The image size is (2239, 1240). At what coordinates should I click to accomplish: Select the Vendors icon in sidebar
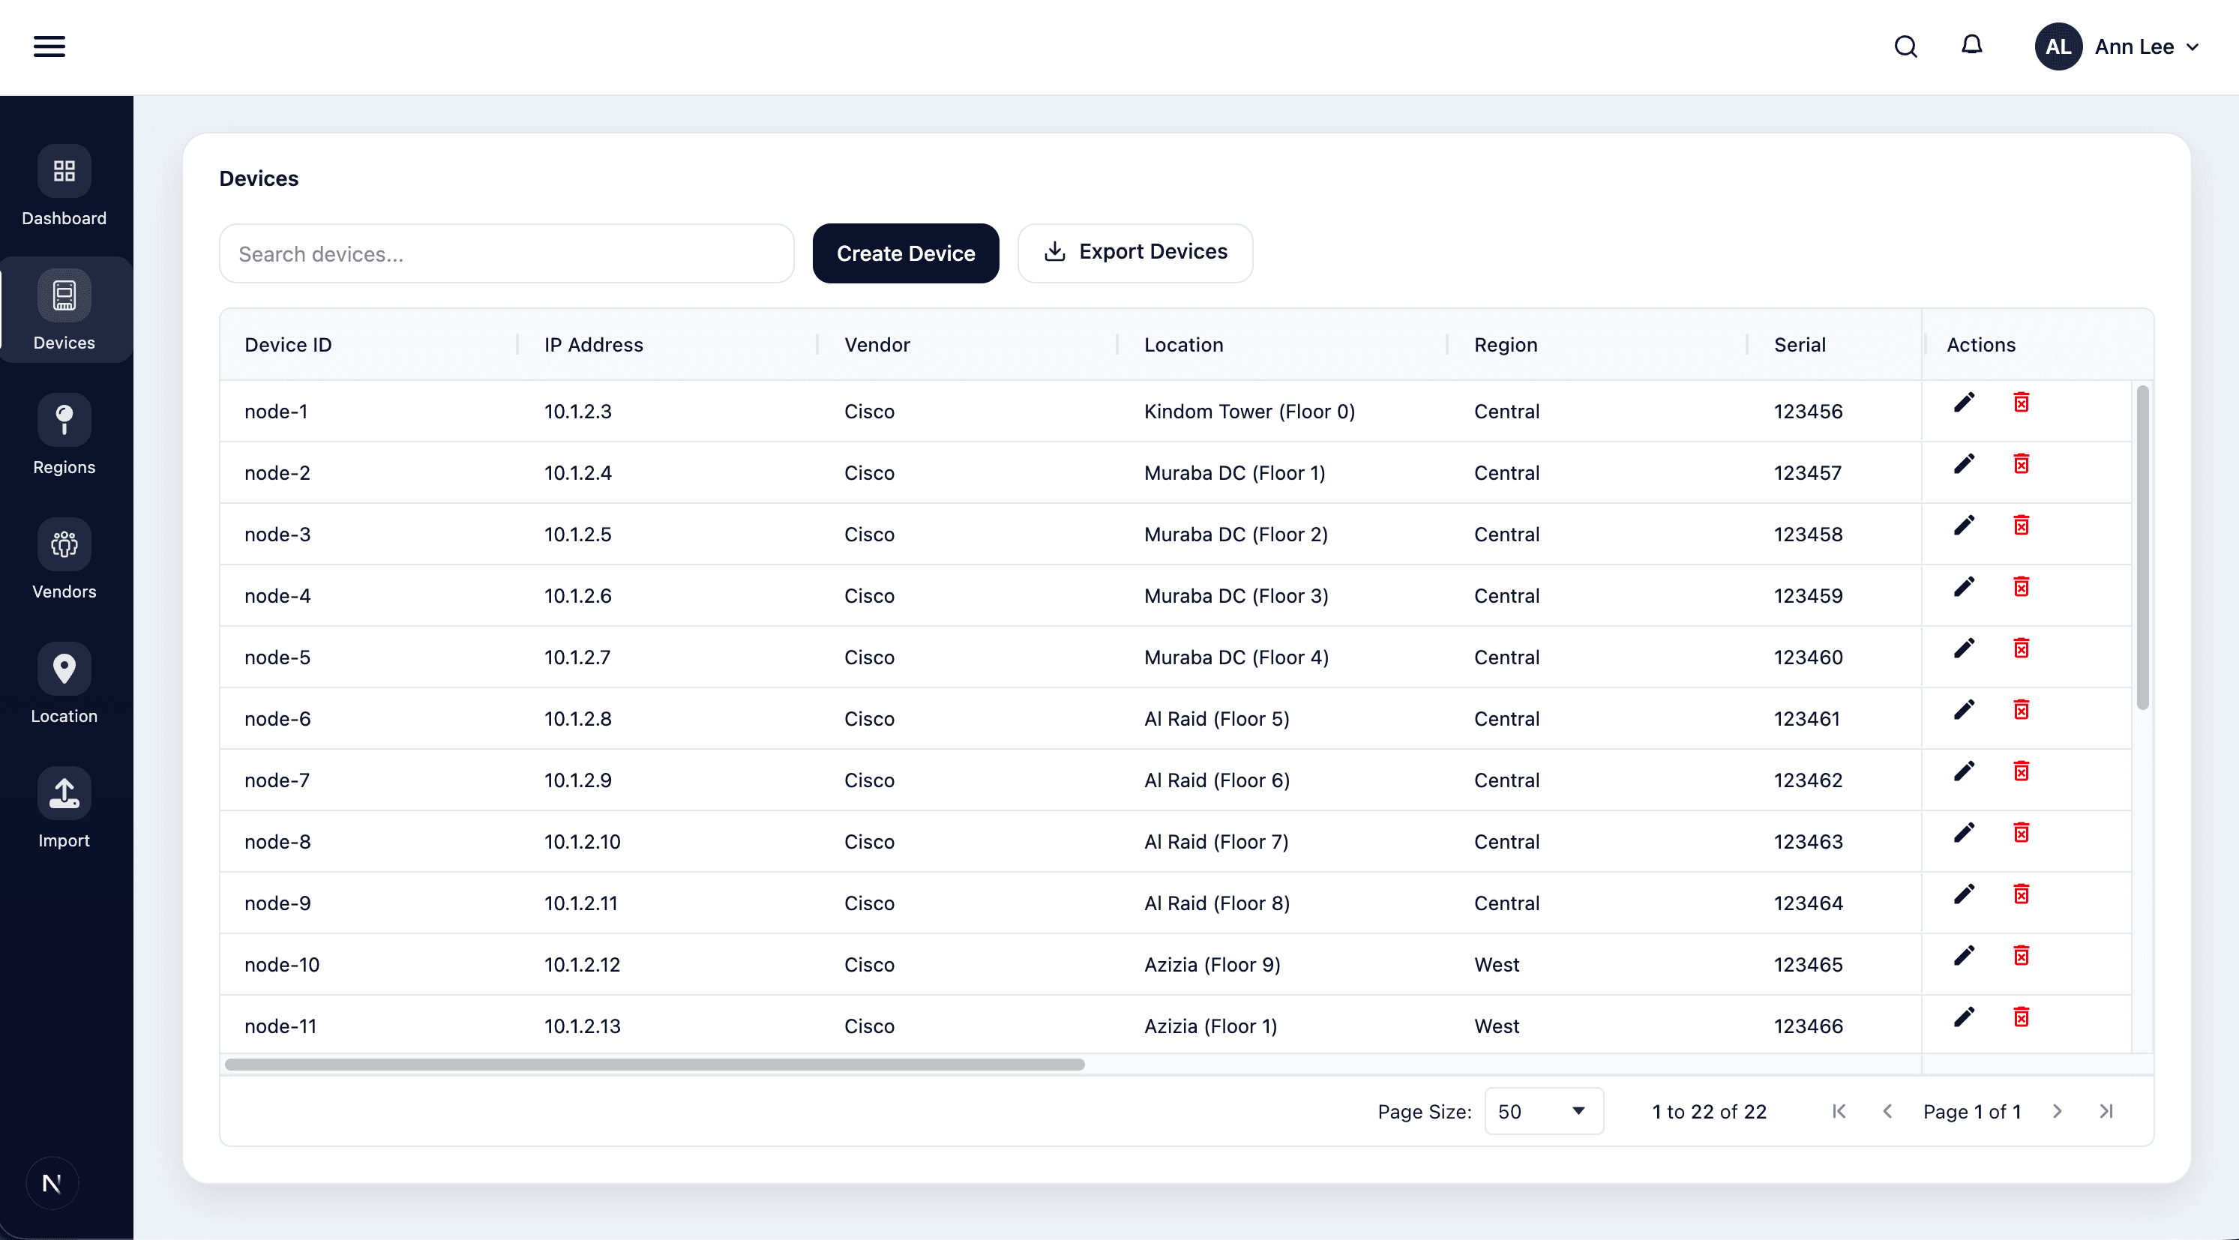pos(64,543)
